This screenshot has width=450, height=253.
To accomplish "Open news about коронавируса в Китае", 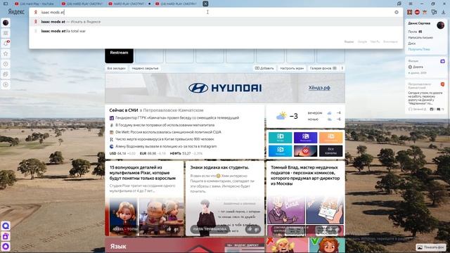I will (x=165, y=139).
